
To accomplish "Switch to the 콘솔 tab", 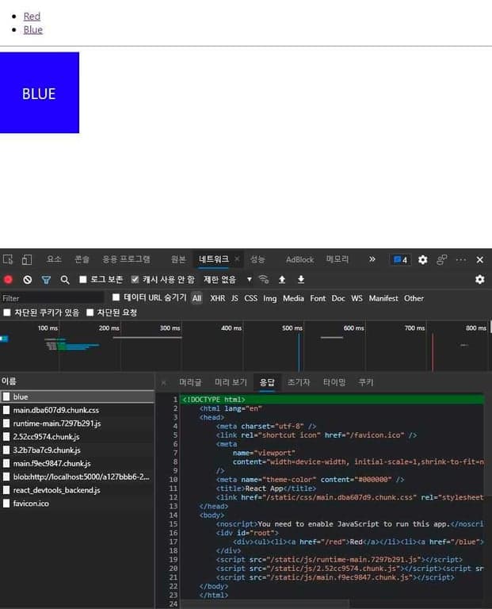I will pos(82,259).
